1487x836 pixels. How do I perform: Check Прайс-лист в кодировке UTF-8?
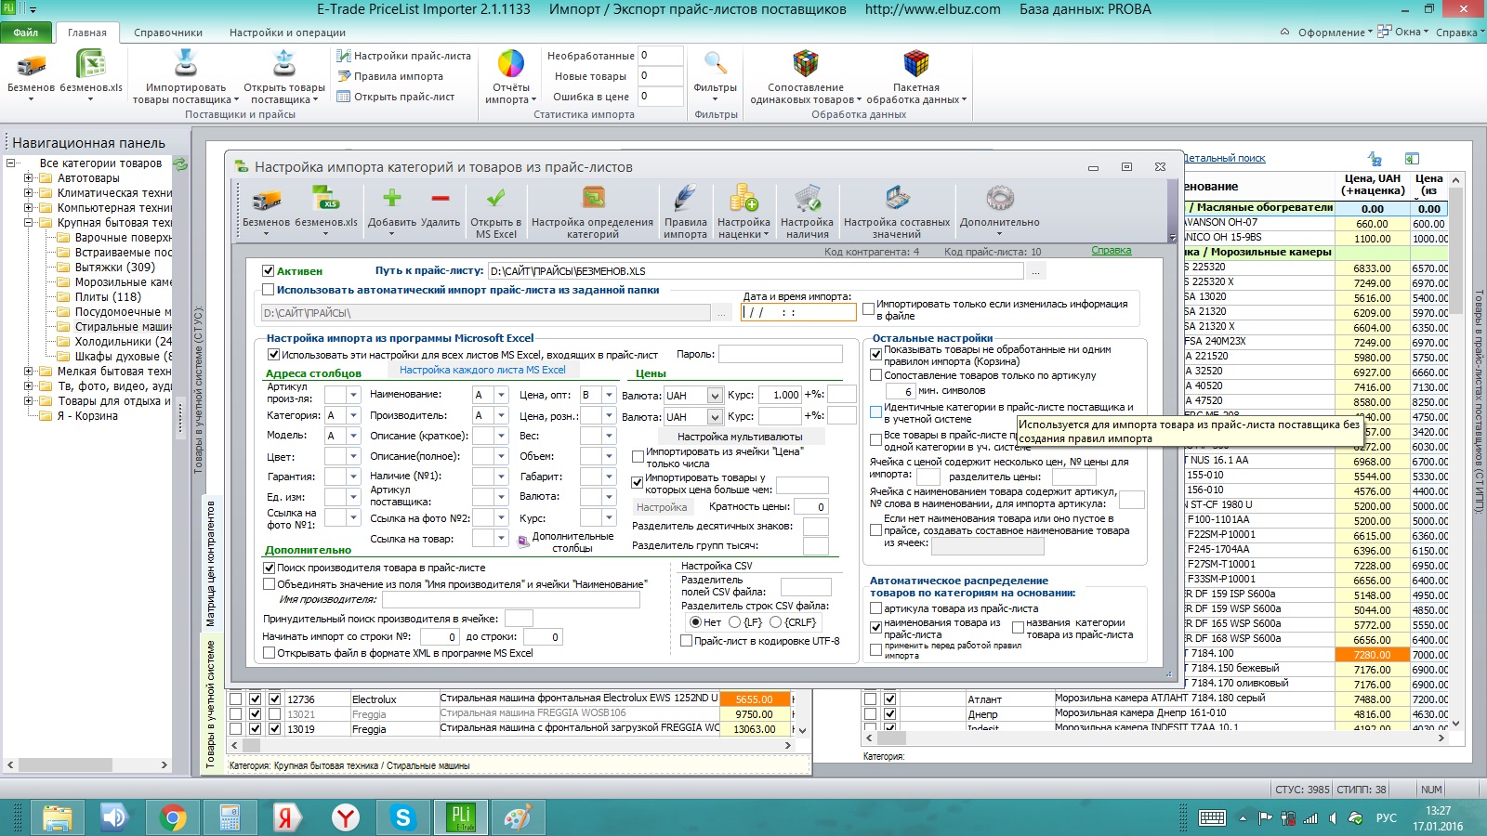pos(687,641)
